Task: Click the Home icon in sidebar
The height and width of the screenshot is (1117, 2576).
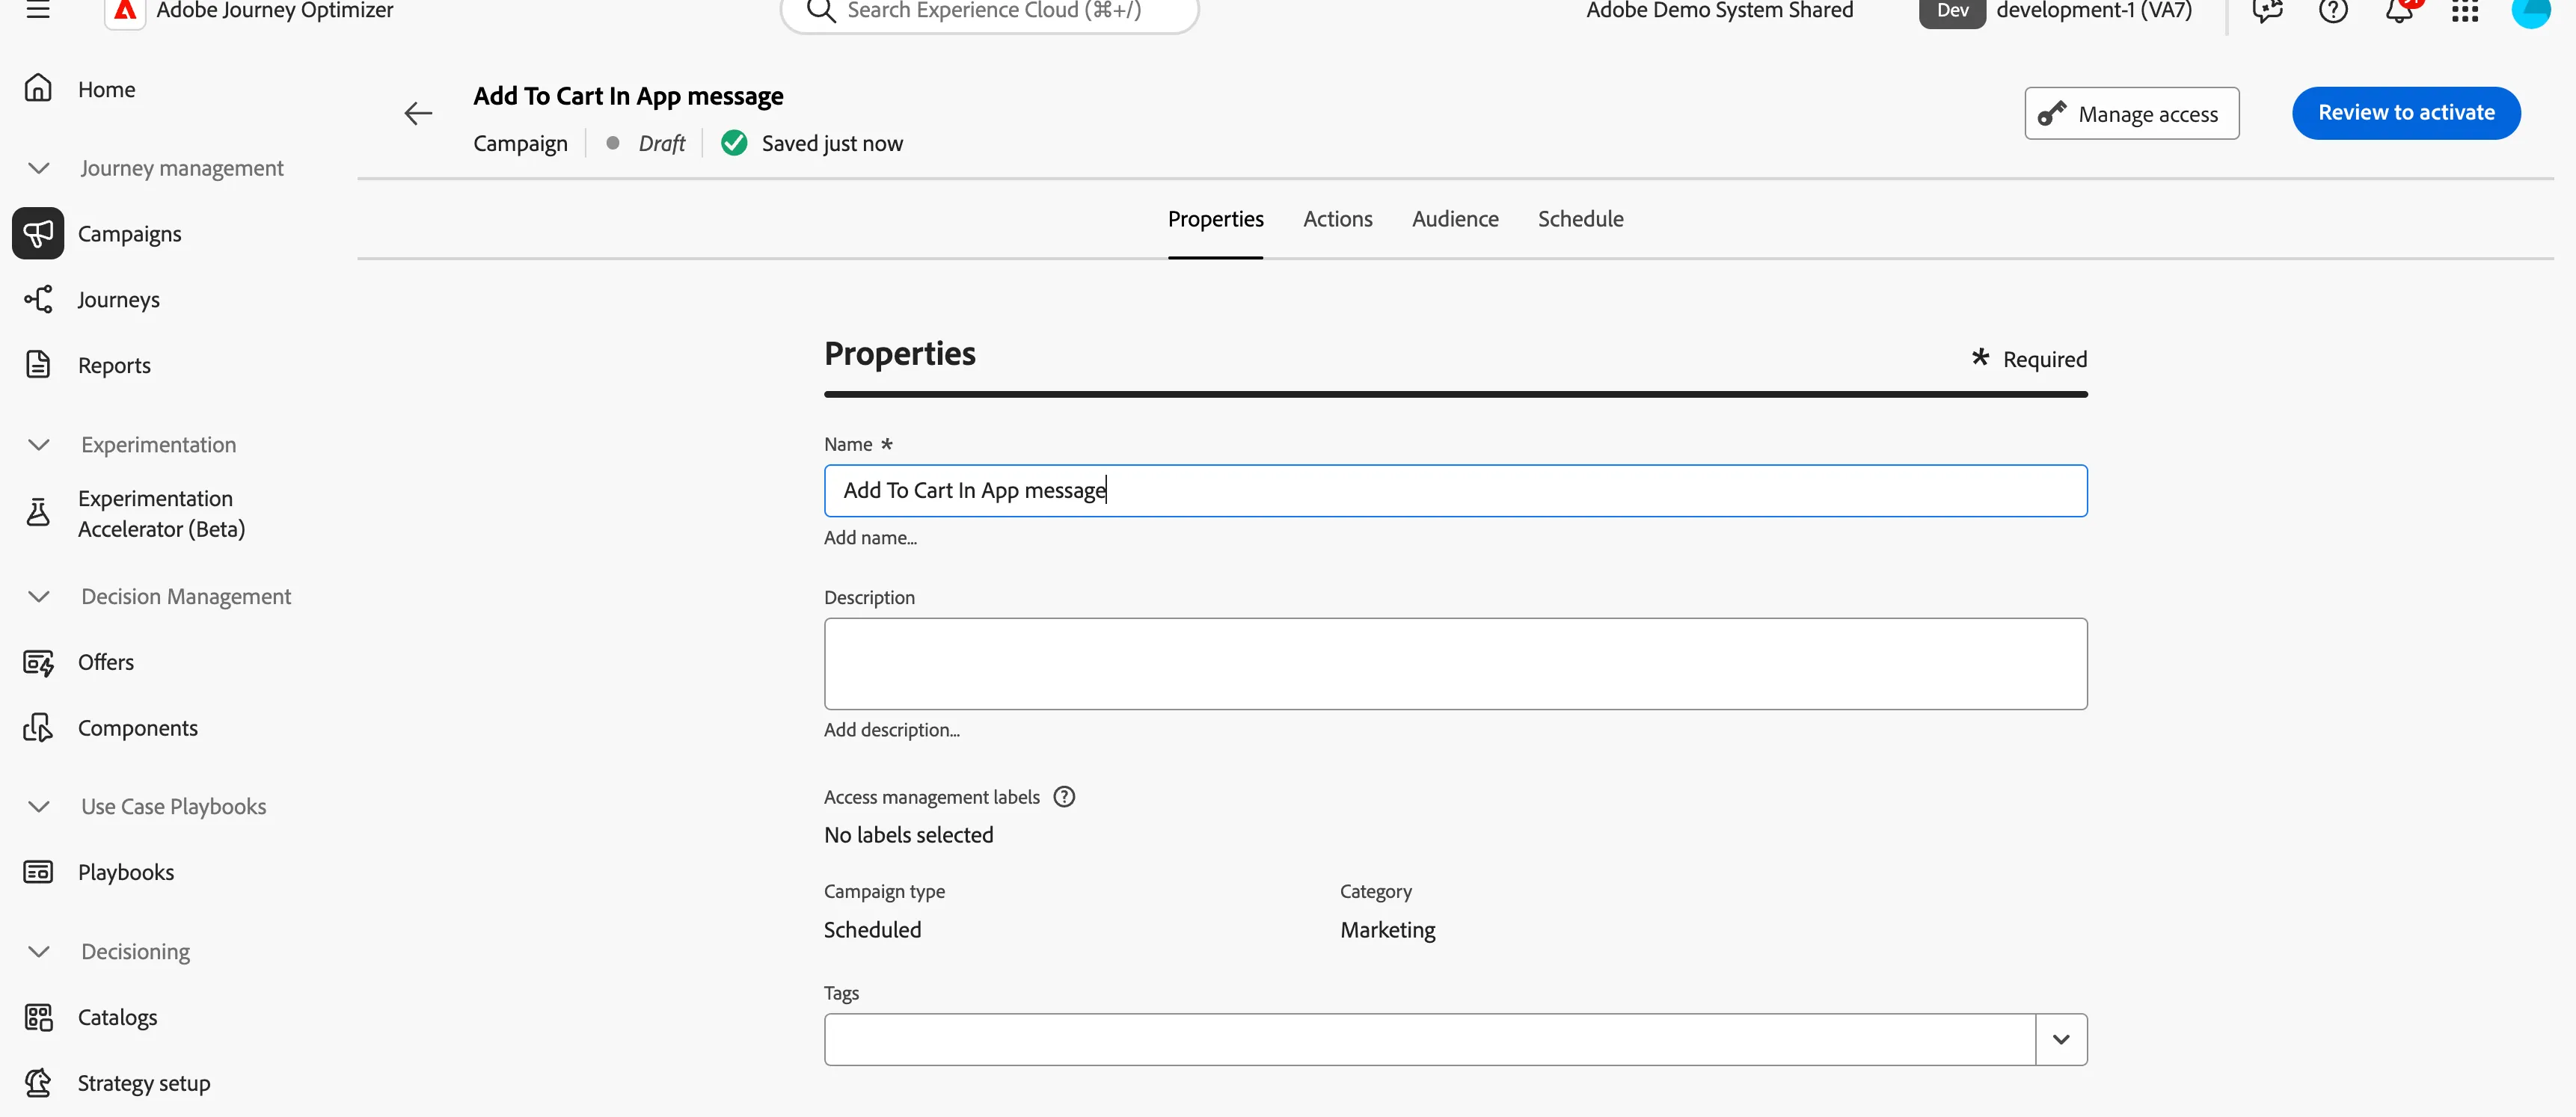Action: pos(38,88)
